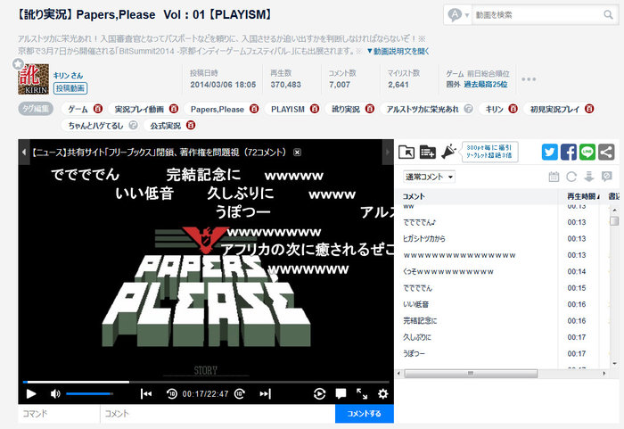Add video to mylist folder icon
Screen dimensions: 624x429
(427, 153)
